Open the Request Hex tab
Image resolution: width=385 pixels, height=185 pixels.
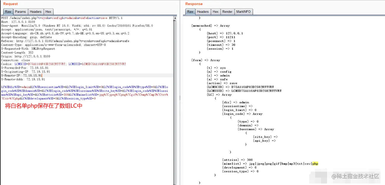pyautogui.click(x=48, y=12)
